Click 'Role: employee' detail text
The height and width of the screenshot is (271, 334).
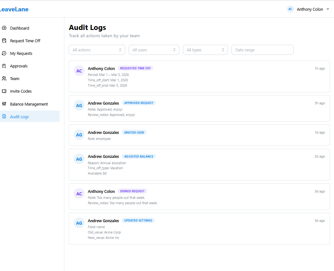click(x=99, y=139)
